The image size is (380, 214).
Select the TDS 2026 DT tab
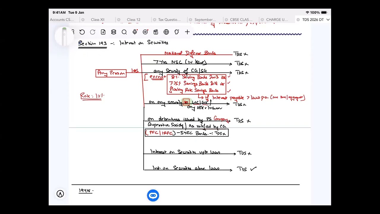pos(313,20)
